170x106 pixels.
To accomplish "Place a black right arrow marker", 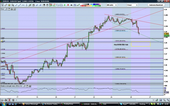I will [72, 5].
